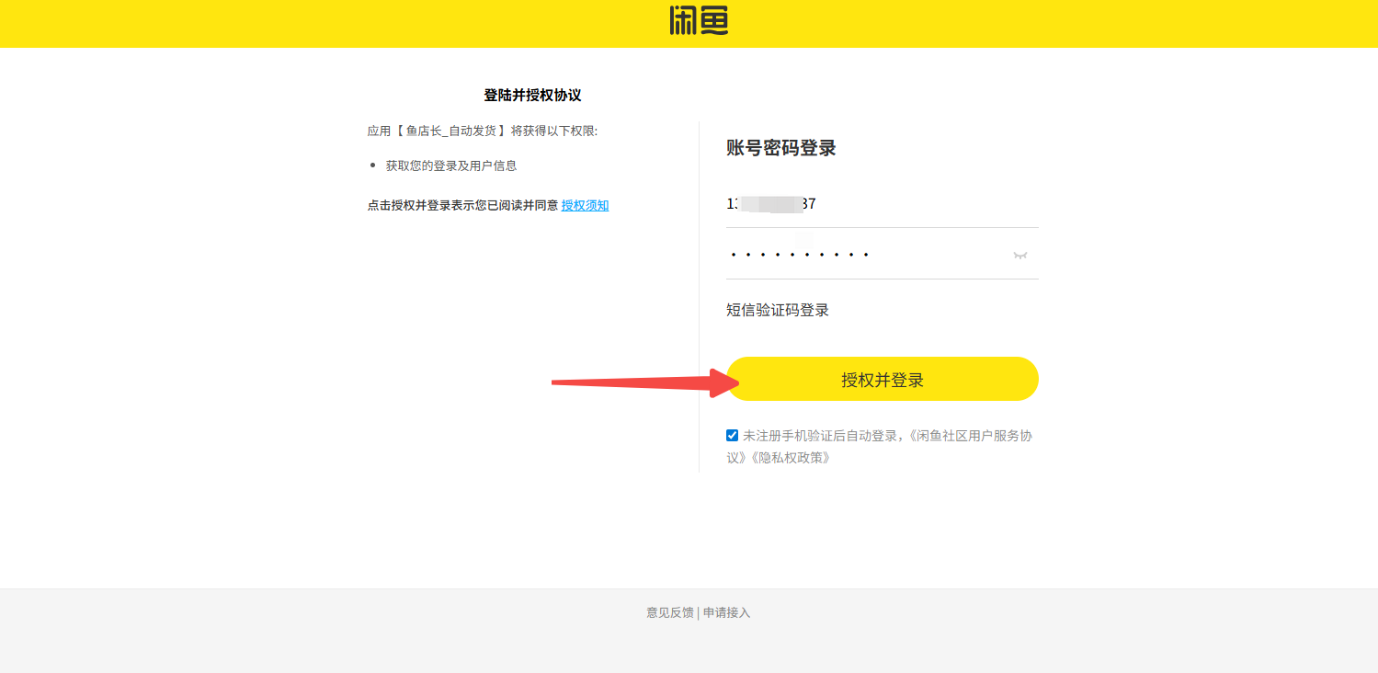Open the 《隐私权政策》 link

[x=791, y=458]
